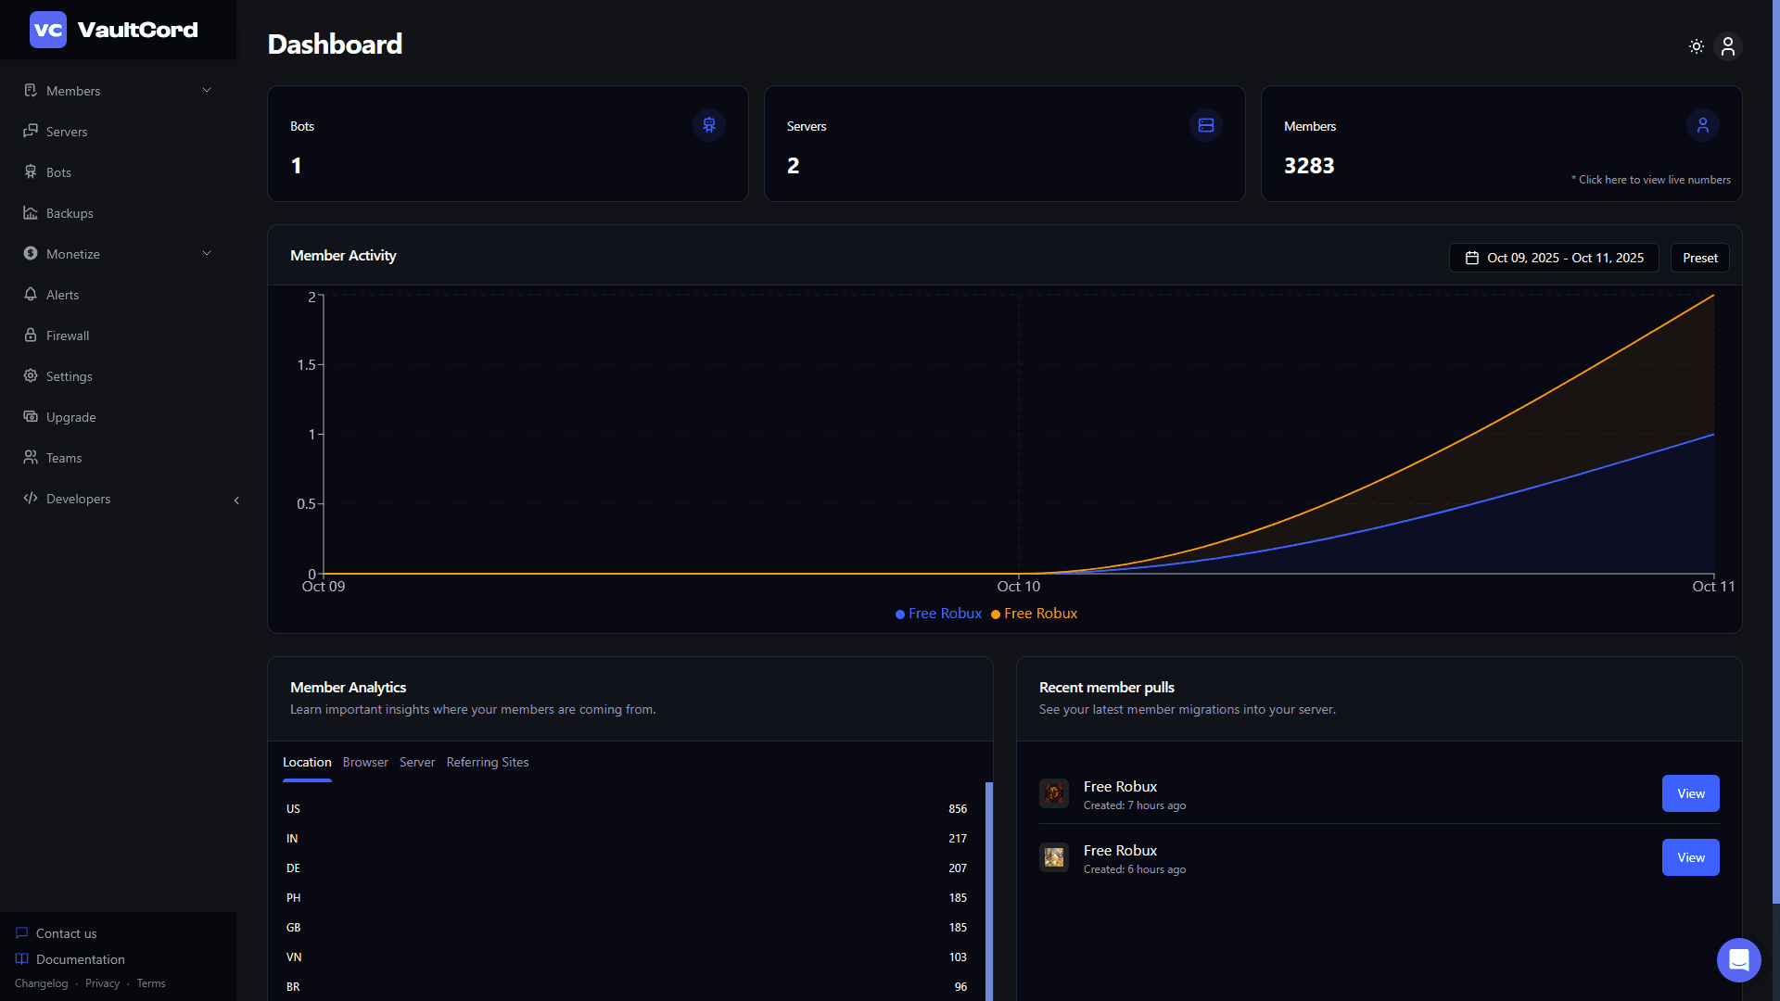
Task: Click the Contact us chat icon
Action: click(x=22, y=932)
